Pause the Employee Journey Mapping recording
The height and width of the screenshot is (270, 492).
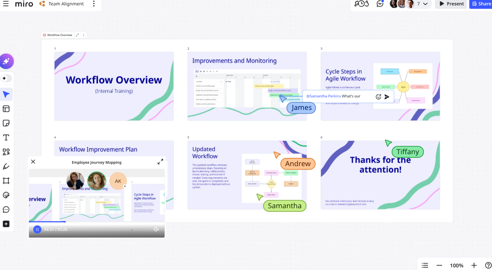[37, 229]
